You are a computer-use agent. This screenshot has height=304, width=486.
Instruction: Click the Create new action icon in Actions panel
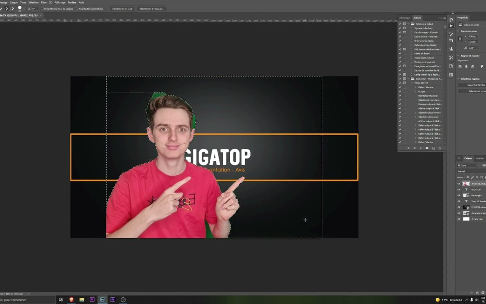433,148
